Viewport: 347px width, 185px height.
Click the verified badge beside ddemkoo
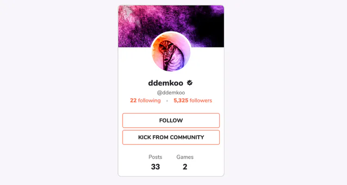[190, 83]
